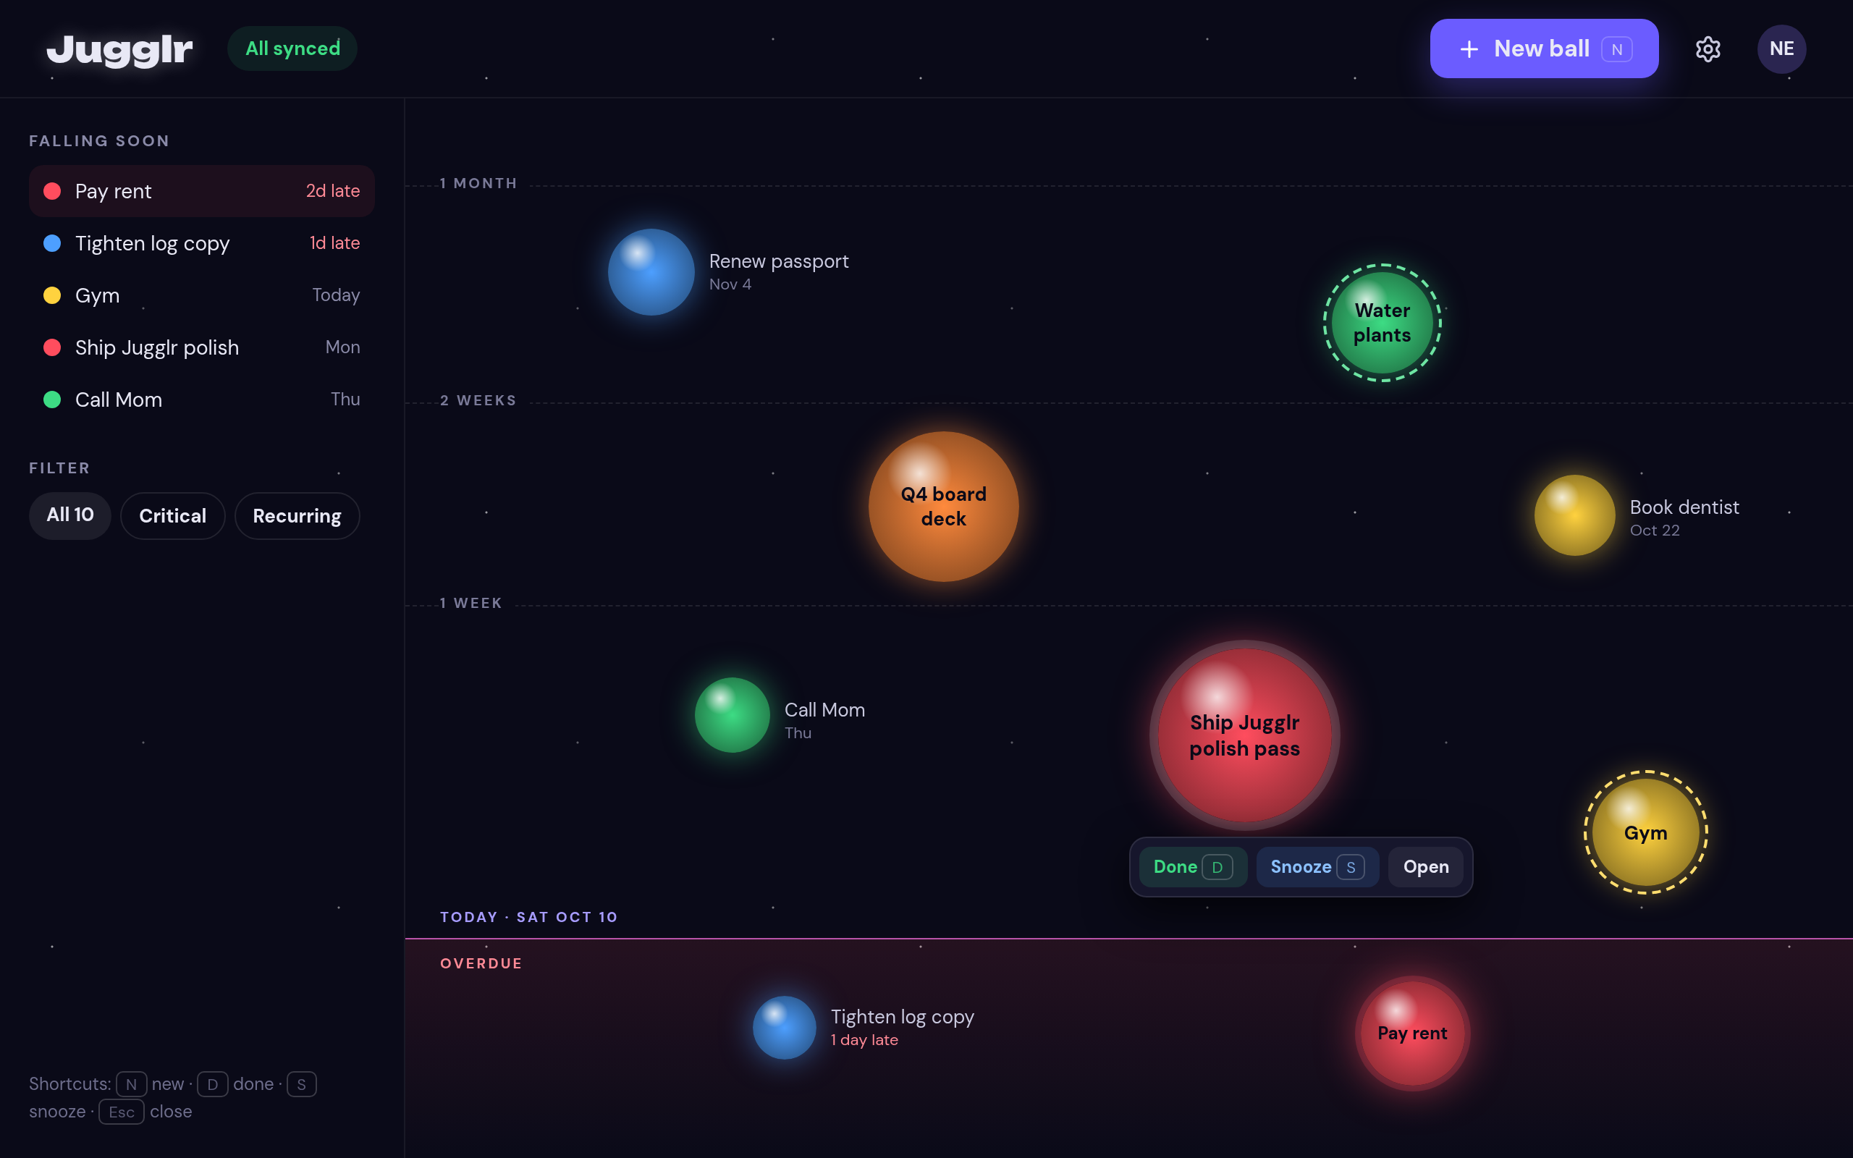Screen dimensions: 1853x1158
Task: Select the Q4 board deck orange ball
Action: pyautogui.click(x=943, y=506)
